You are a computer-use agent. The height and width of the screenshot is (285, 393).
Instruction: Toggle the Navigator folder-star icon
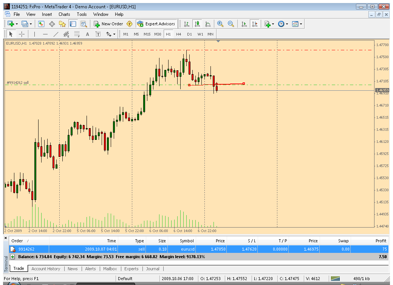pos(62,24)
